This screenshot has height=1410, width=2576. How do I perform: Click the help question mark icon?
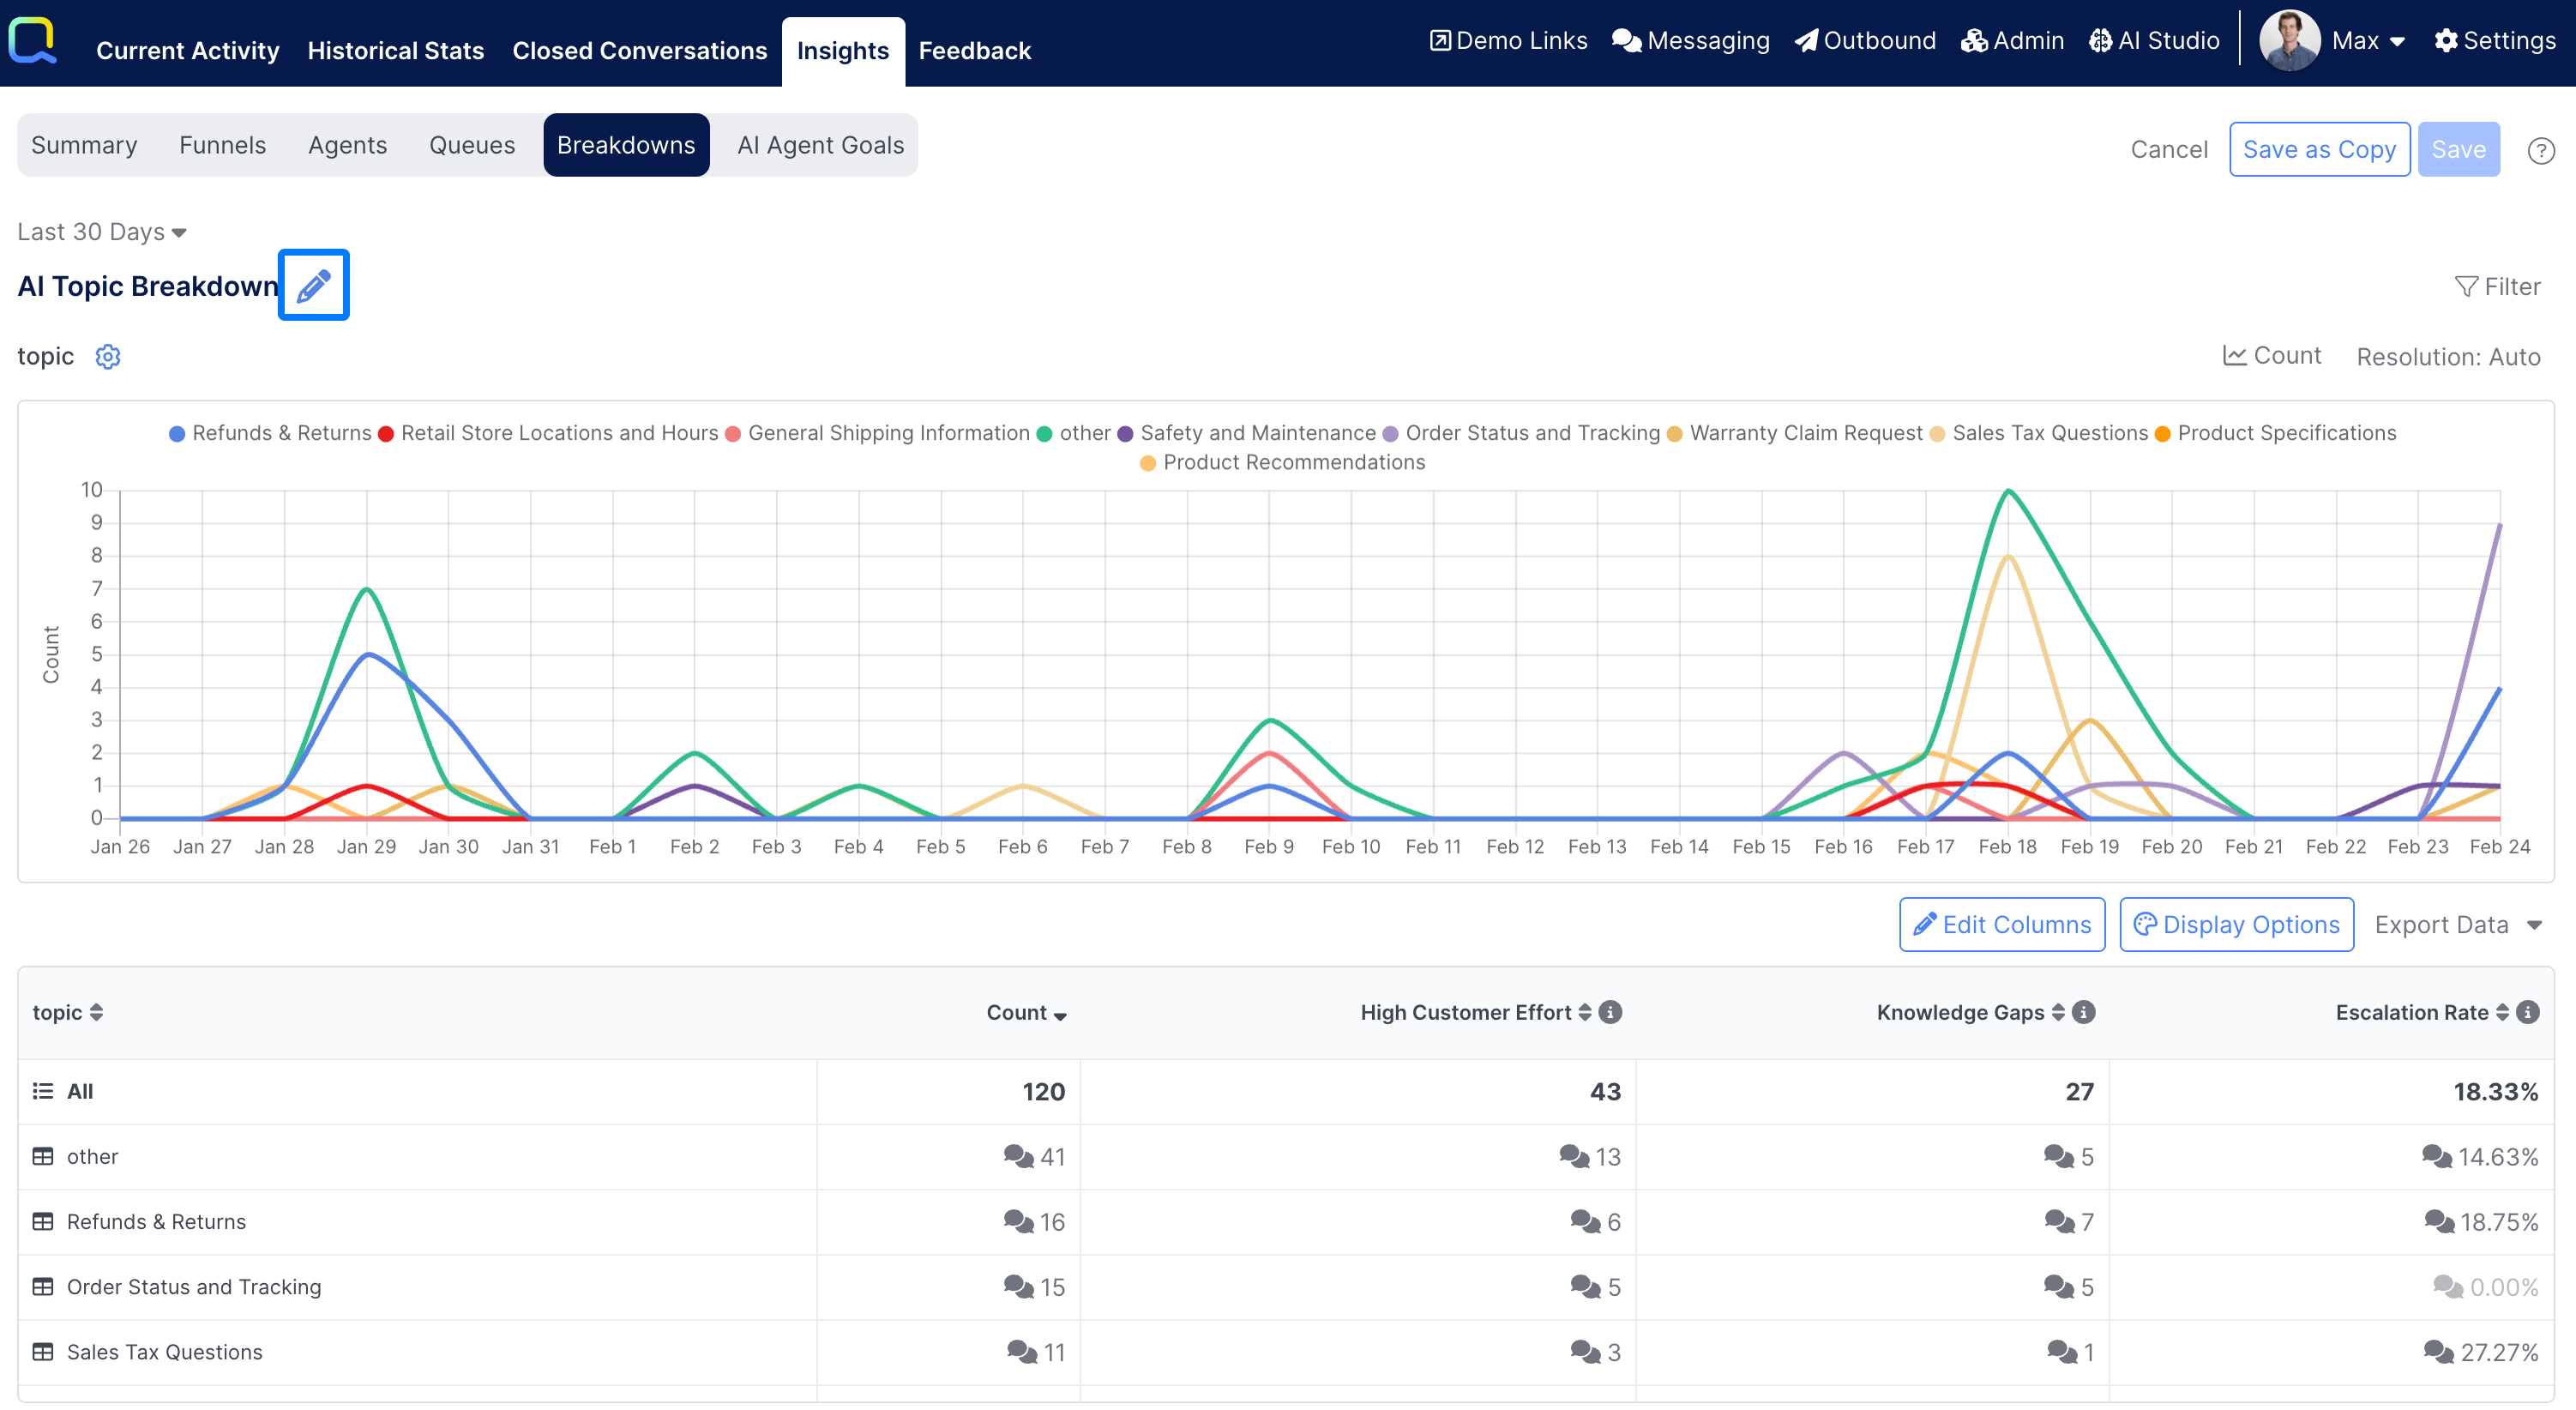2540,151
